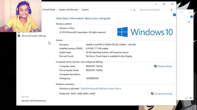Click Change settings for computer name
This screenshot has width=197, height=110.
point(164,66)
